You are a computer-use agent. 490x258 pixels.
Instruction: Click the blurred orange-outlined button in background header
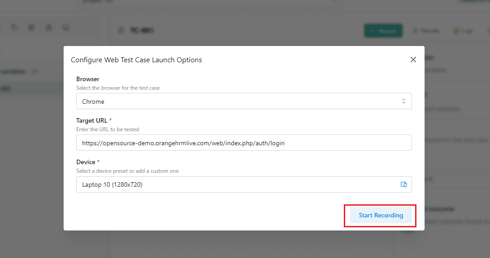463,31
